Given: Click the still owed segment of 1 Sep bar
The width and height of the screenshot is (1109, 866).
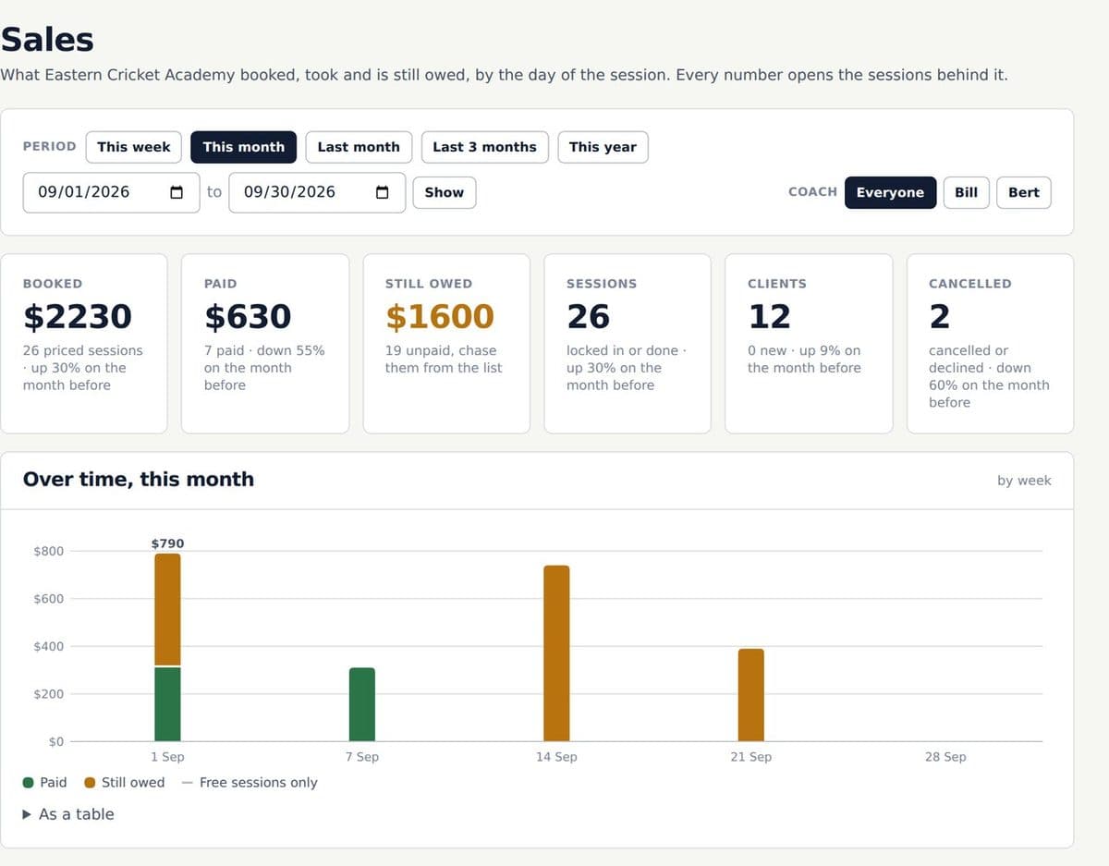Looking at the screenshot, I should pyautogui.click(x=167, y=609).
